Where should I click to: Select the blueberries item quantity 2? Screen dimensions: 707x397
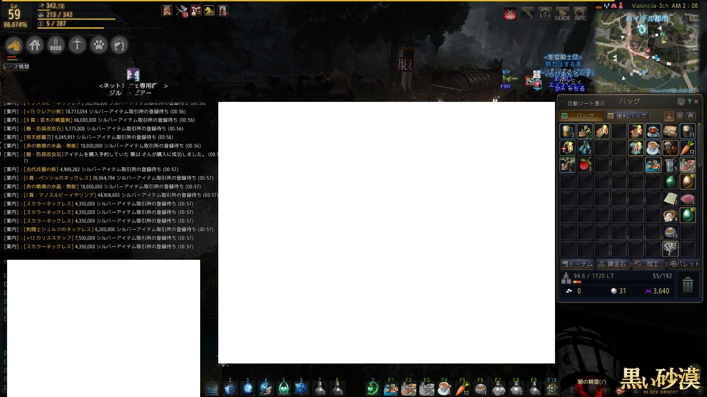click(585, 148)
